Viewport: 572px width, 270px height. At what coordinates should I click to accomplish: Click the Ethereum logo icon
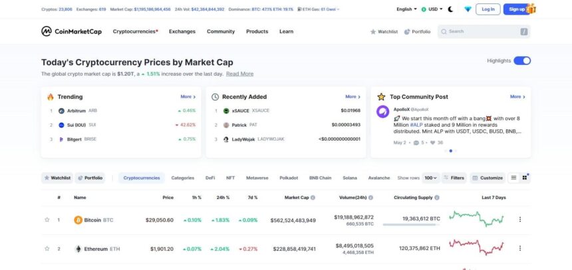point(78,249)
